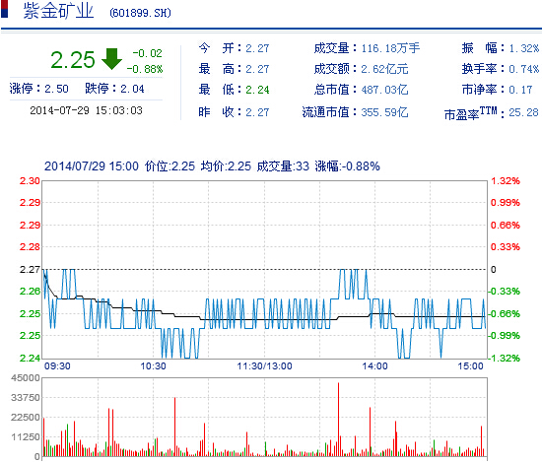Click the 09:30 time axis label
542x462 pixels.
tap(57, 366)
